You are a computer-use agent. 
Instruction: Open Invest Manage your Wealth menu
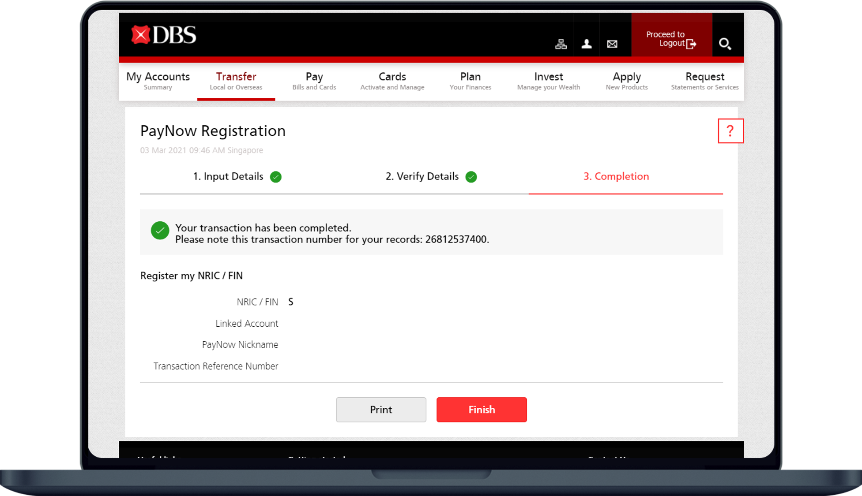coord(548,81)
